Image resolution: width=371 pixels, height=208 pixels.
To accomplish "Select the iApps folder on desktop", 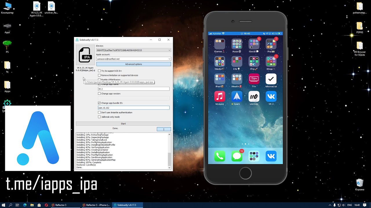I will (x=7, y=86).
